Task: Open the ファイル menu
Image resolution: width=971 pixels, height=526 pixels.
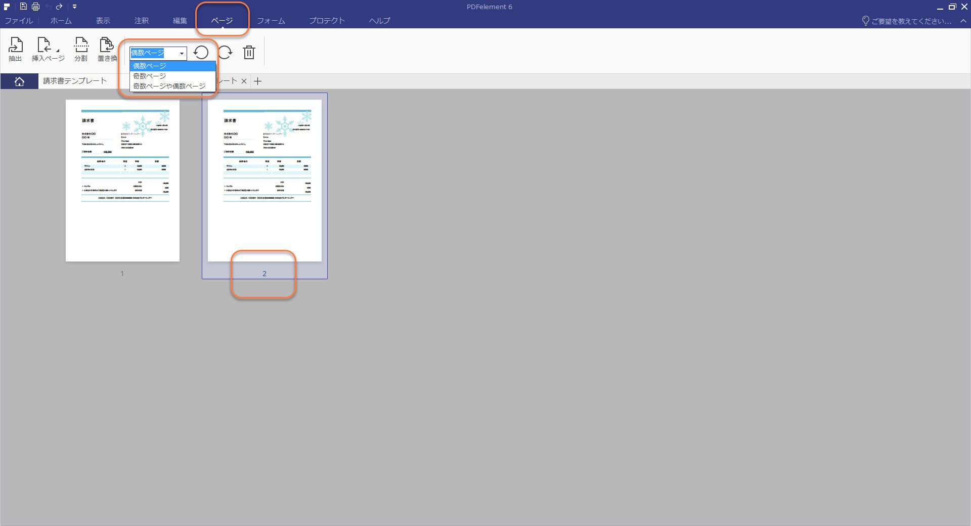Action: 19,21
